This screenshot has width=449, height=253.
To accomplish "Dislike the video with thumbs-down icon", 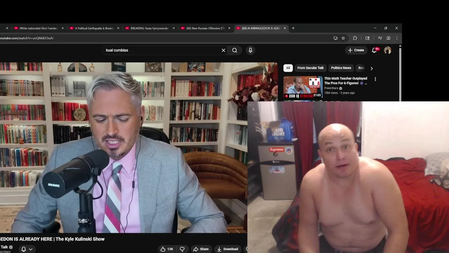I will [182, 249].
